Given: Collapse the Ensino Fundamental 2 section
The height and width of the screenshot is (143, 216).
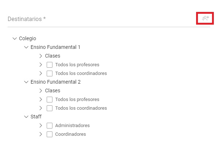Looking at the screenshot, I should tap(26, 82).
